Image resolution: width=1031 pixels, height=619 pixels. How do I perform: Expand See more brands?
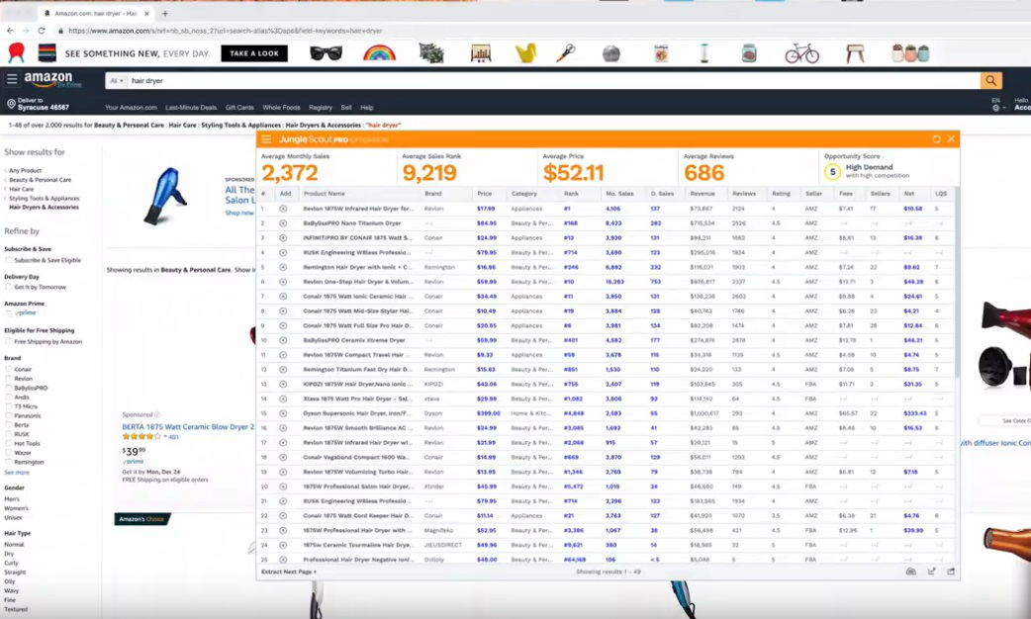click(17, 473)
